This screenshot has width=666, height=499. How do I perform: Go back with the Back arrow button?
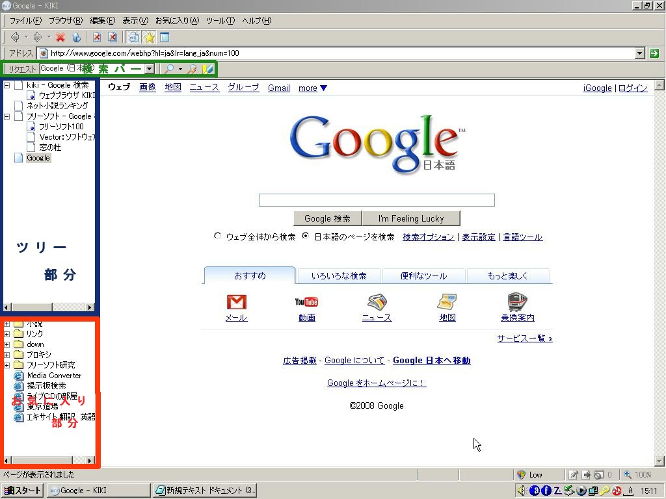tap(15, 37)
